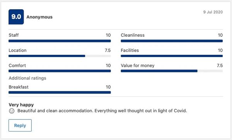Click the review date 9 Jul 2020
Image resolution: width=232 pixels, height=140 pixels.
(x=213, y=12)
